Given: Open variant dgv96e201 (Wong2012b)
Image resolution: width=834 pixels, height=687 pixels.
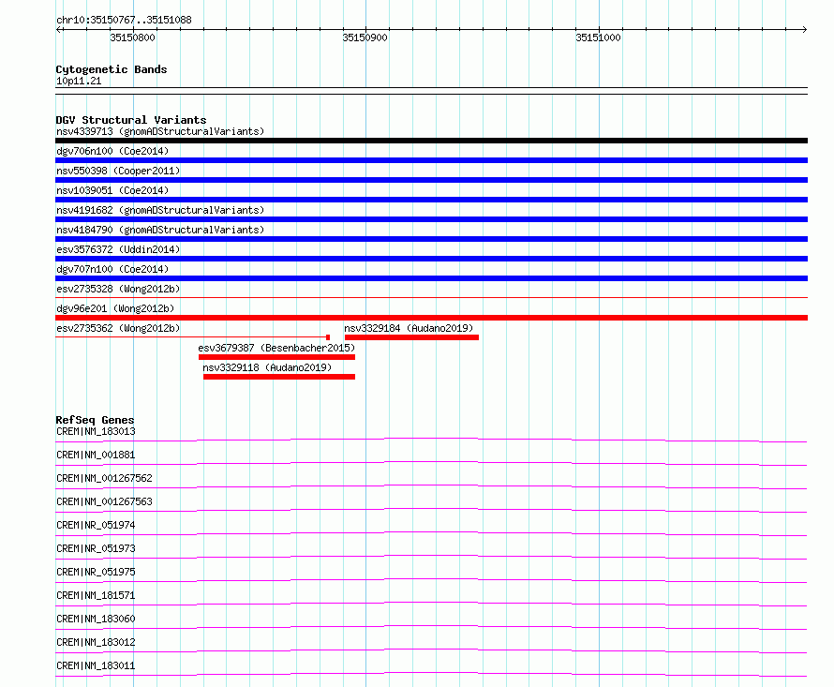Looking at the screenshot, I should coord(115,308).
